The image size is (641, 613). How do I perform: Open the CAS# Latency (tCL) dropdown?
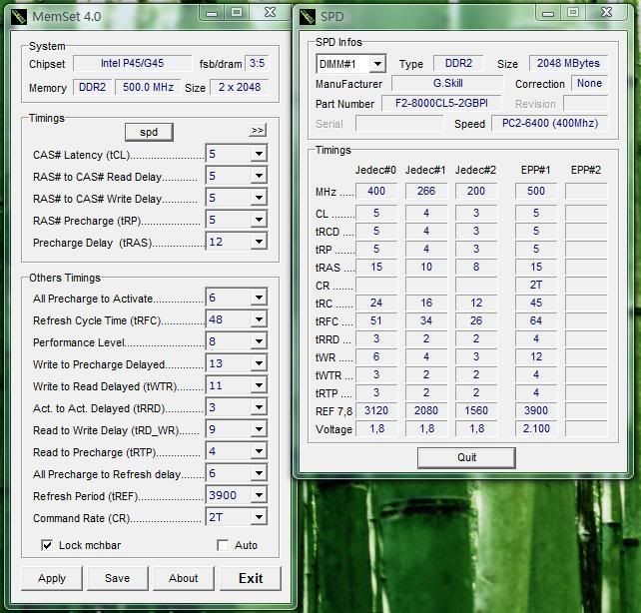pyautogui.click(x=259, y=154)
